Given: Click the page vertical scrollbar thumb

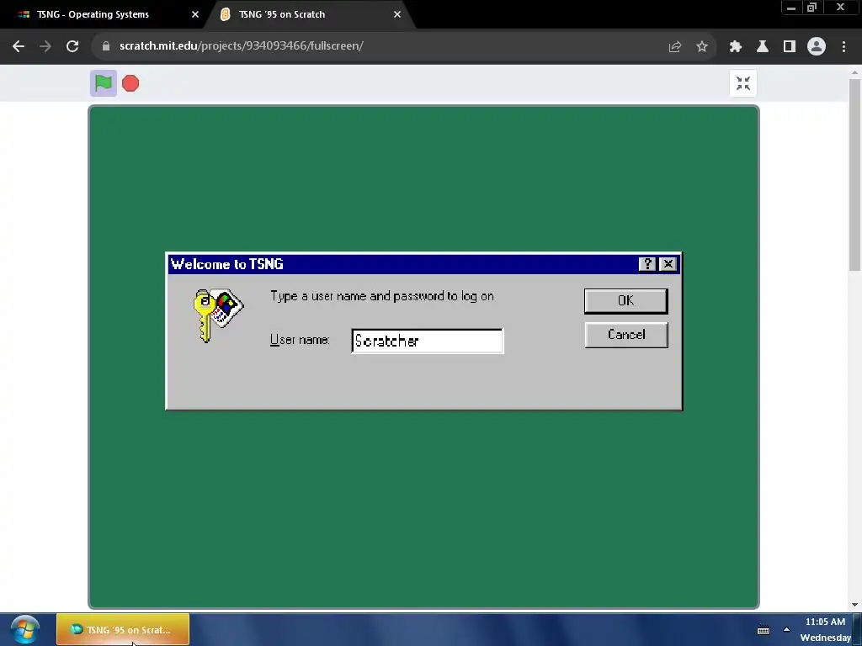Looking at the screenshot, I should click(855, 175).
